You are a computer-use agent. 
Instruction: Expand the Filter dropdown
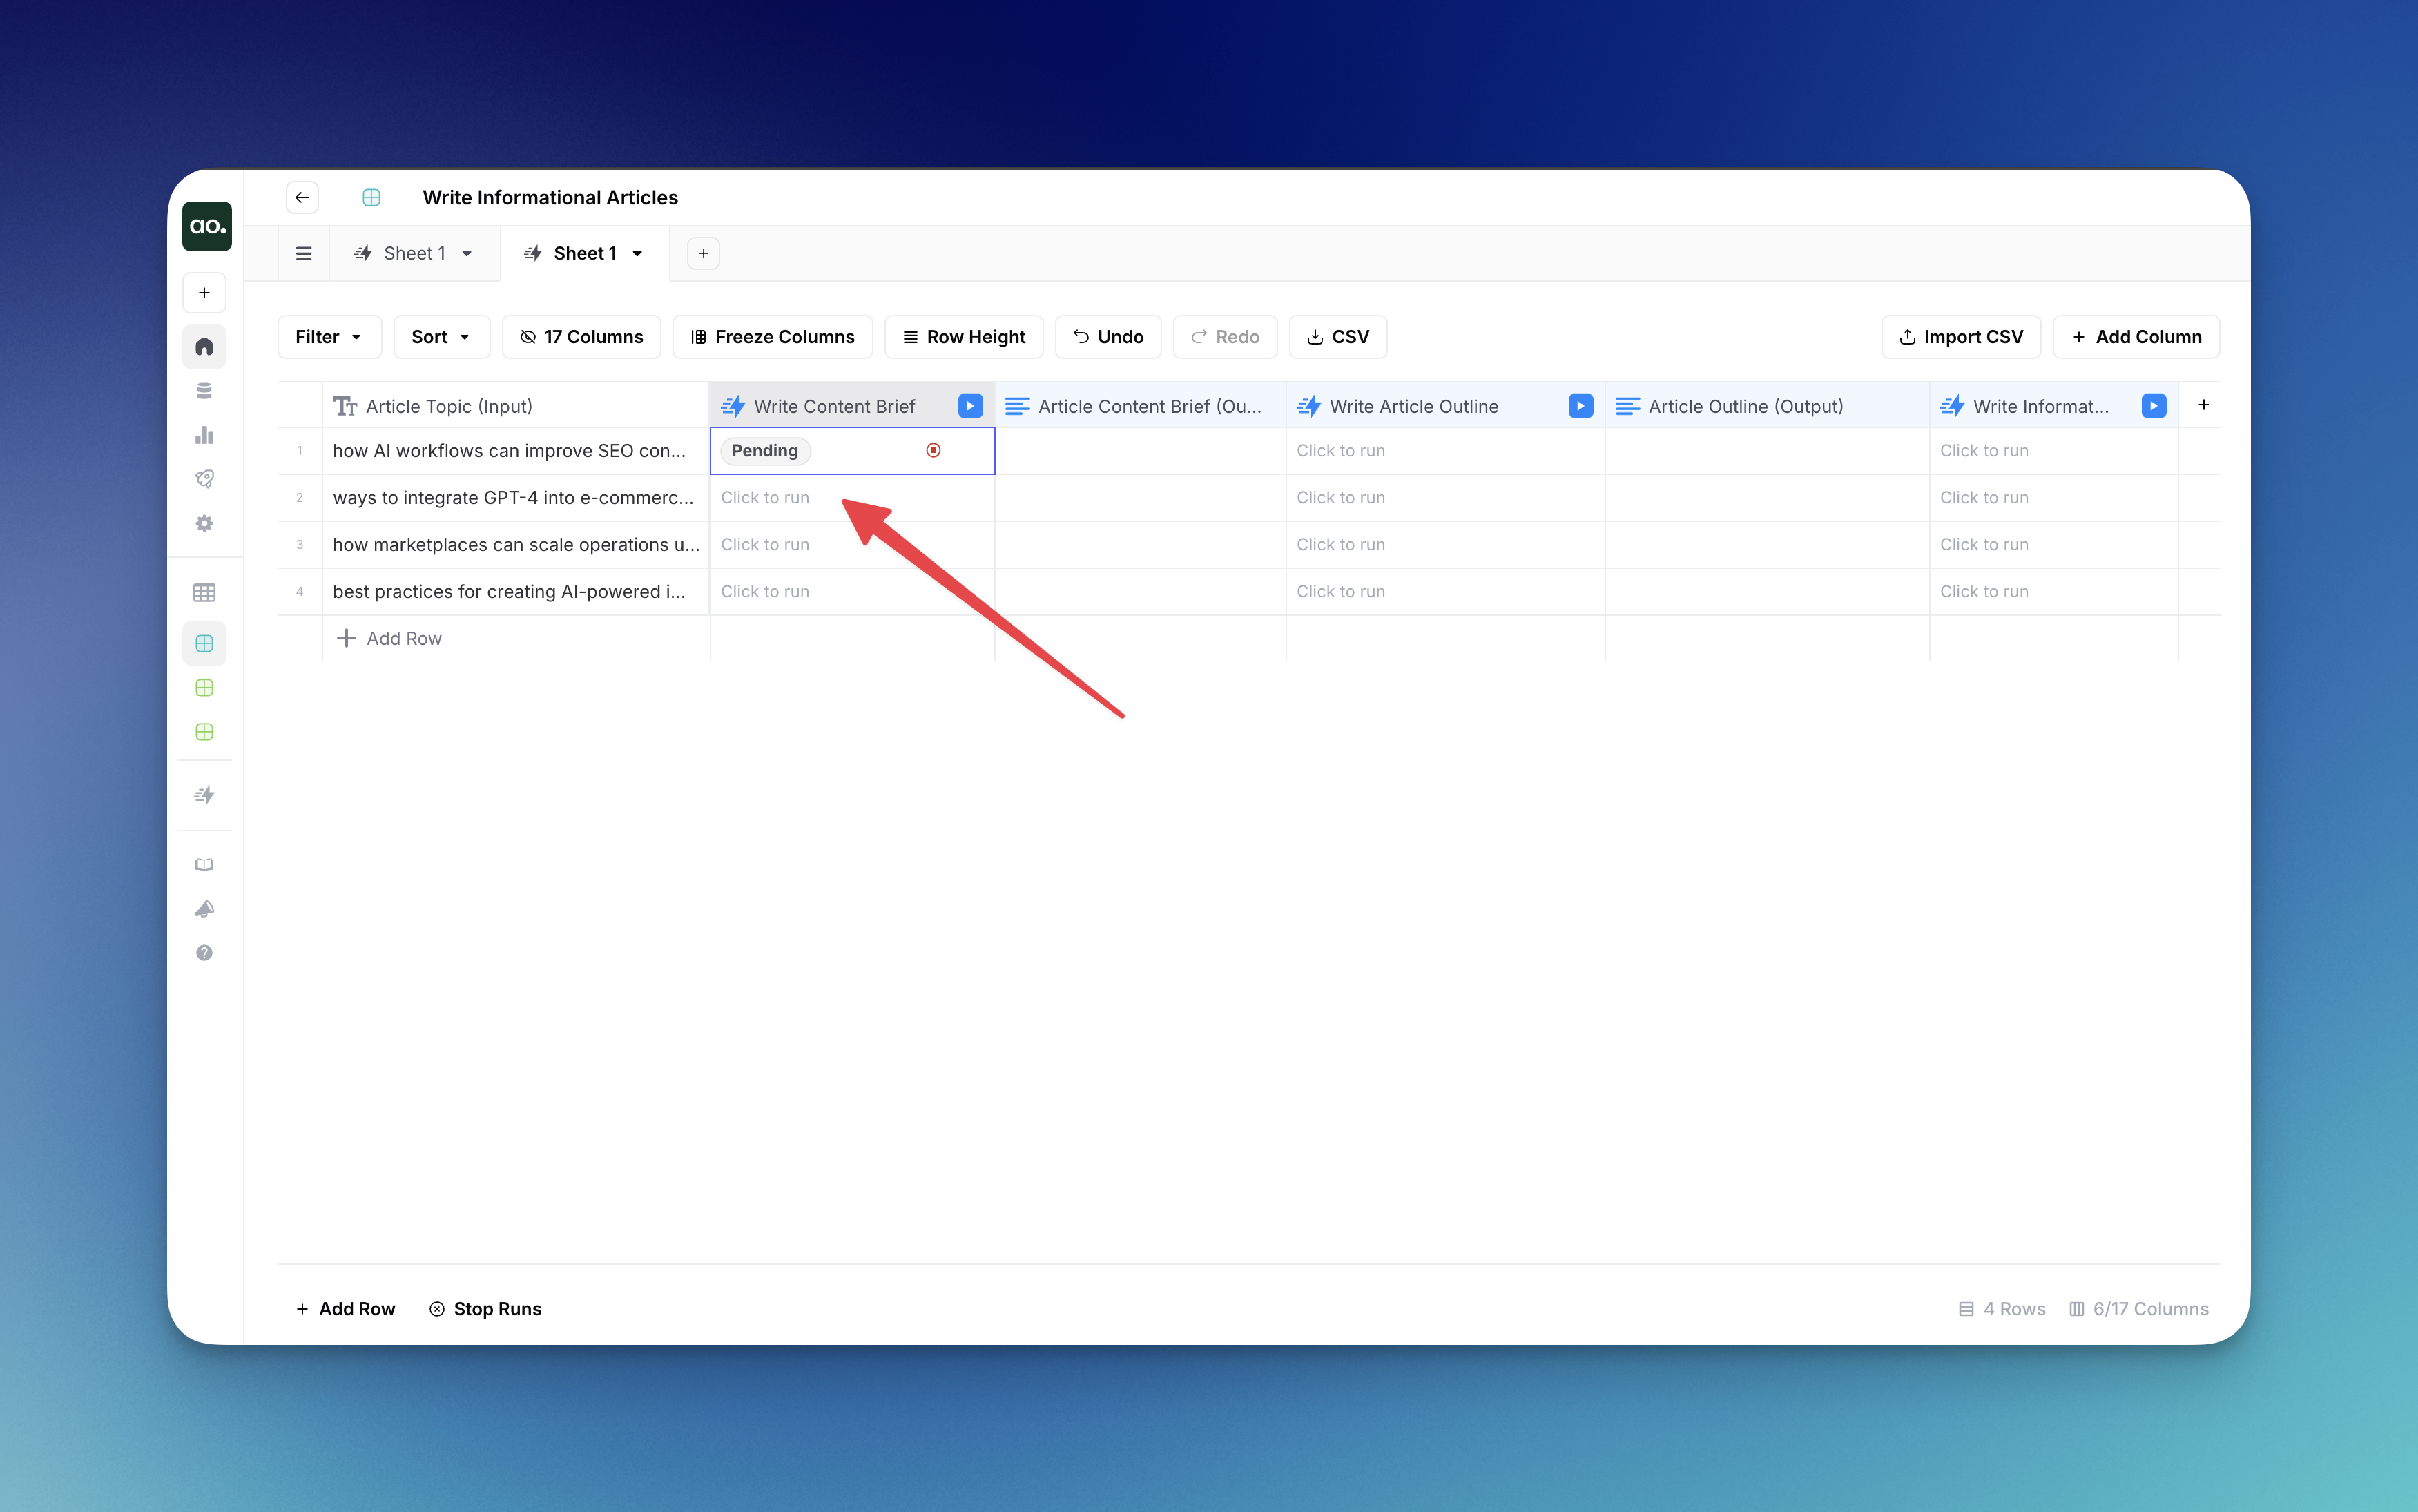[x=329, y=337]
